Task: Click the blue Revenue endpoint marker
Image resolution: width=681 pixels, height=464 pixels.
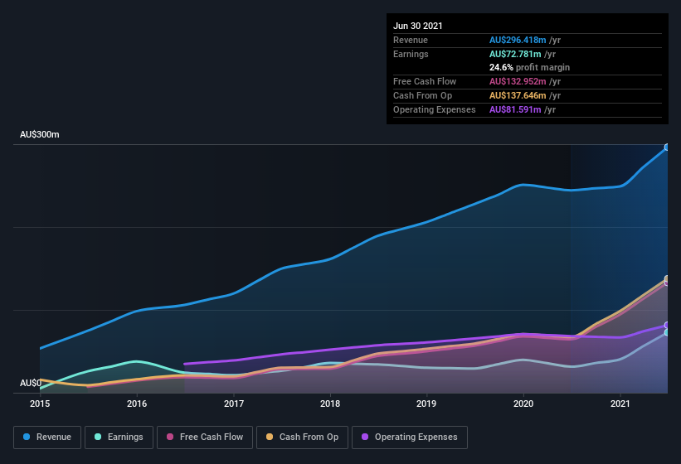Action: [667, 147]
